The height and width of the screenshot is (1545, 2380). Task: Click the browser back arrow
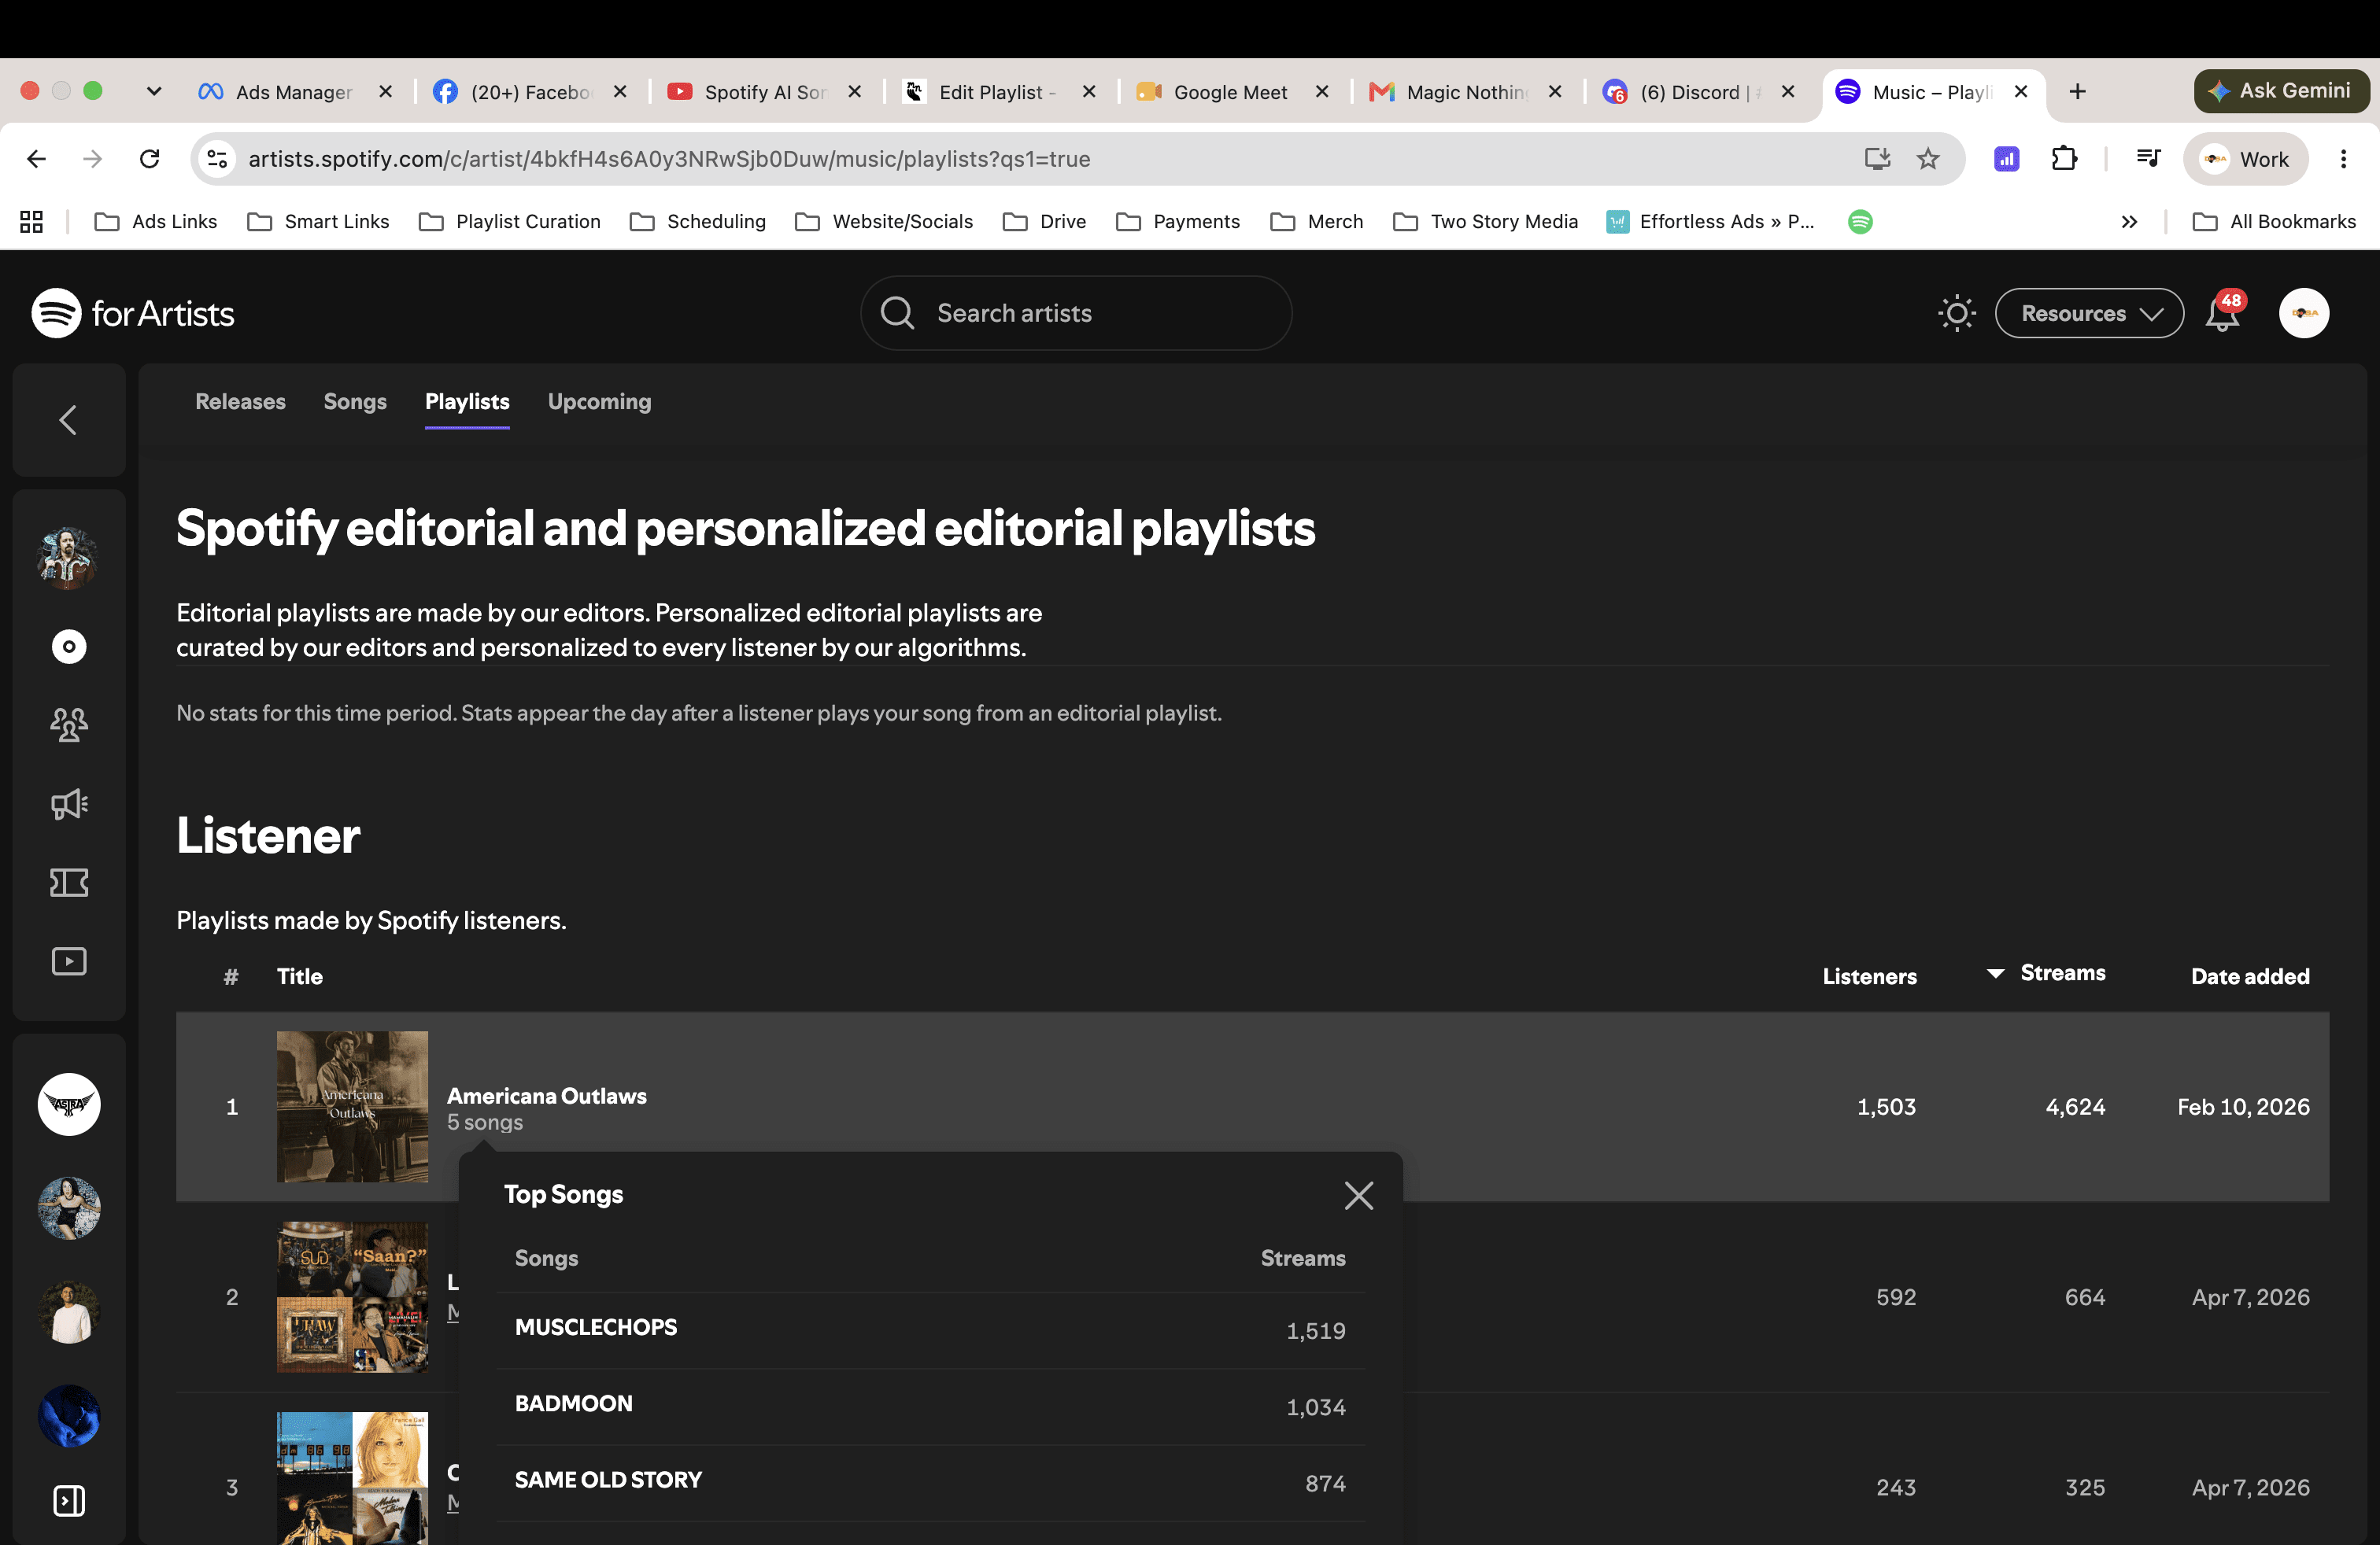36,159
